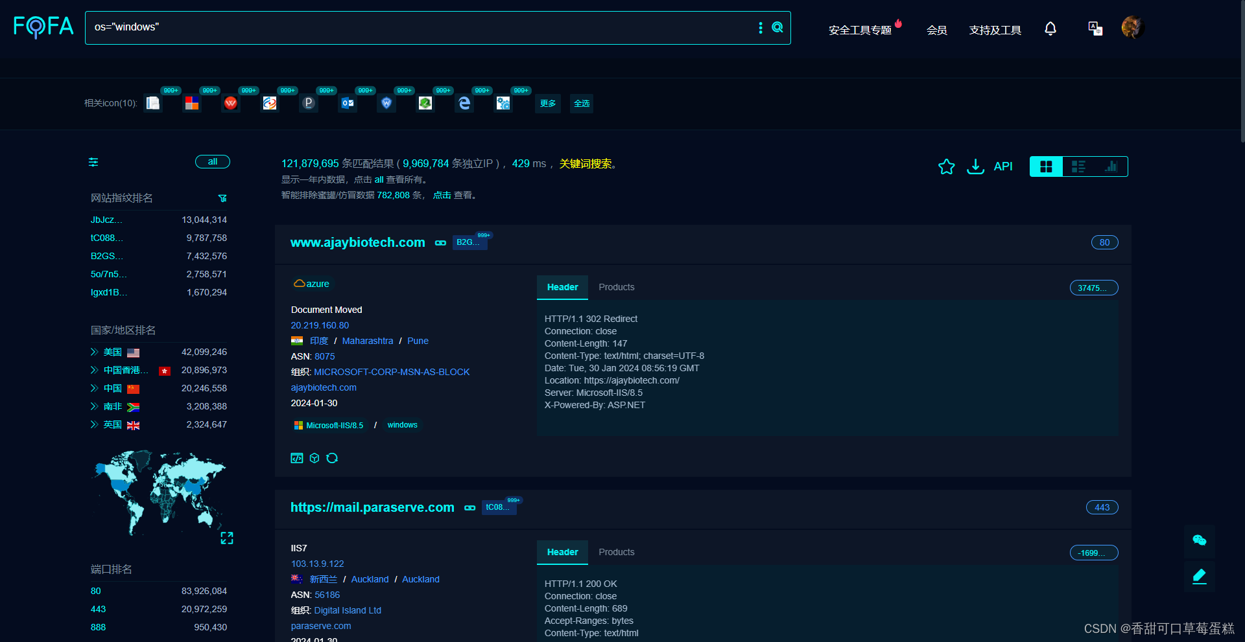
Task: Select the four-color squares related icon
Action: (192, 103)
